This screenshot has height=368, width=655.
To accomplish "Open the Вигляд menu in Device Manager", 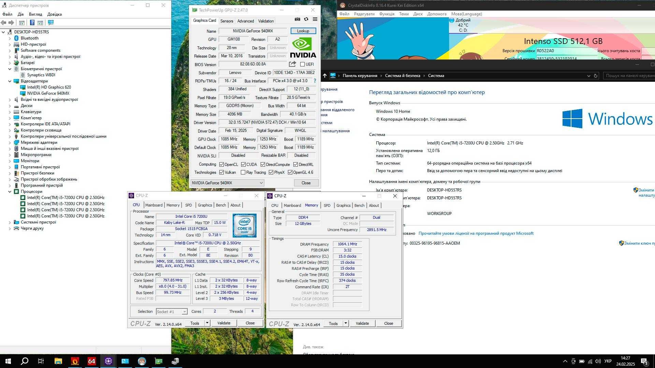I will click(35, 14).
